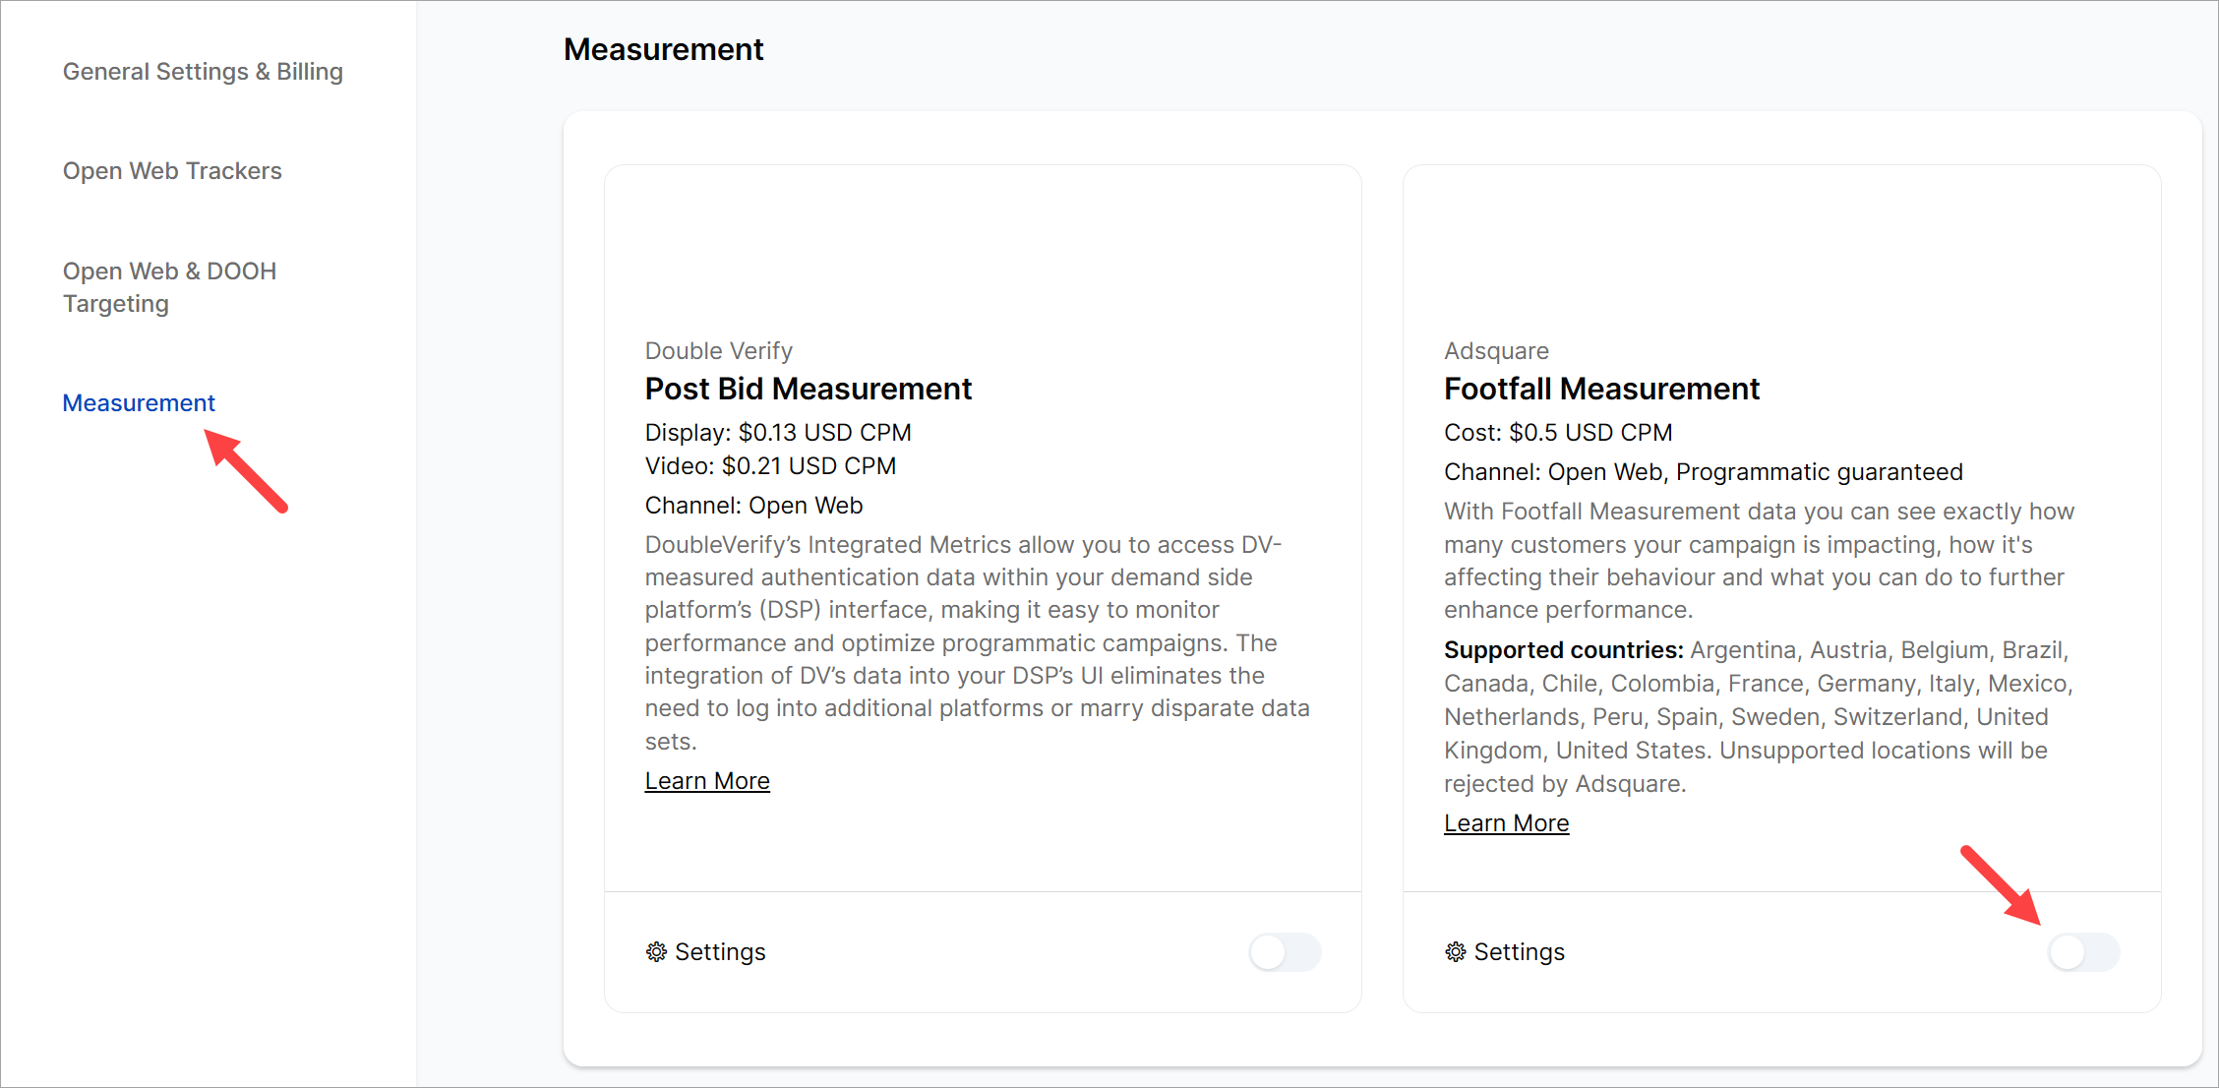The image size is (2219, 1088).
Task: Click the Adsquare vendor label
Action: tap(1495, 351)
